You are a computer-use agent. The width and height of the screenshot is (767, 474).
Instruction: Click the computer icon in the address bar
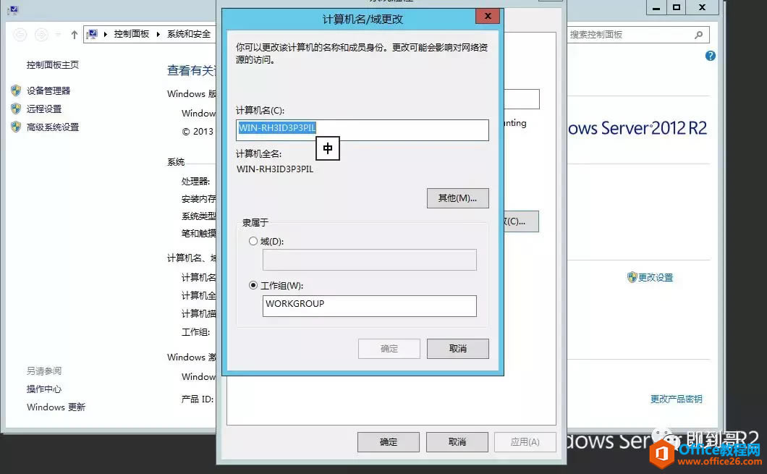click(92, 34)
